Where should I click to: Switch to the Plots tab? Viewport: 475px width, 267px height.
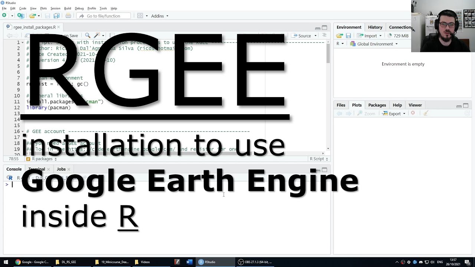coord(357,105)
